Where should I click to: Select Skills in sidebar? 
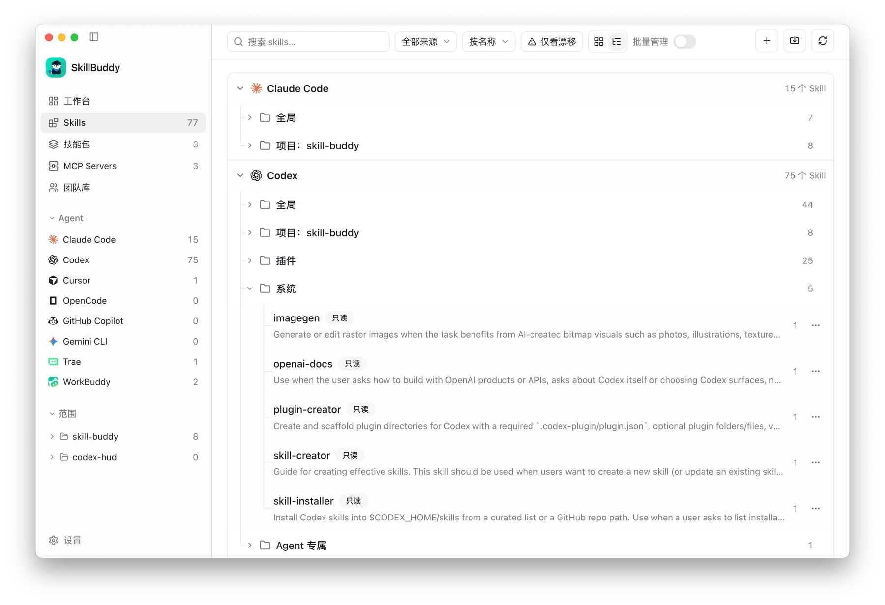(x=123, y=122)
